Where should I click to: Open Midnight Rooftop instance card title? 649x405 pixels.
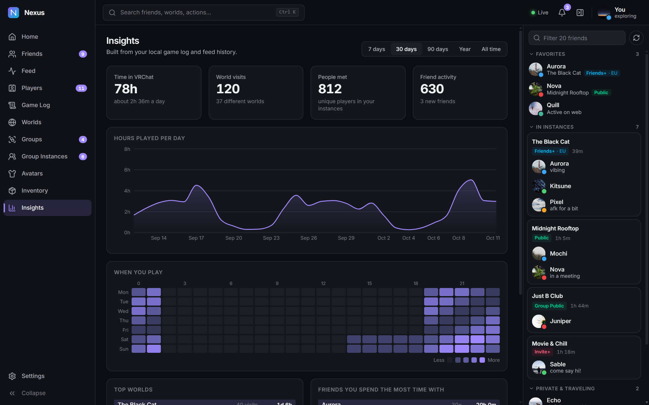tap(555, 228)
